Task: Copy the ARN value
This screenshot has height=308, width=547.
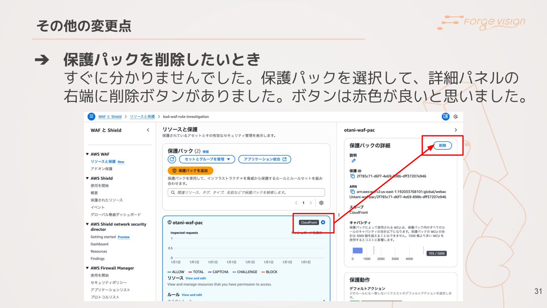Action: (352, 192)
